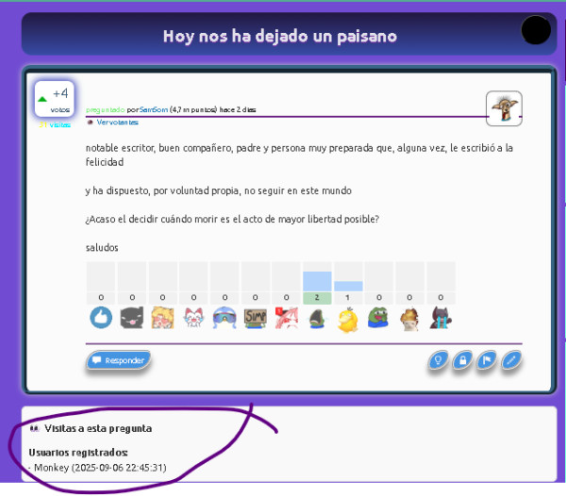React with the green Pepe frog emoji

tap(378, 318)
